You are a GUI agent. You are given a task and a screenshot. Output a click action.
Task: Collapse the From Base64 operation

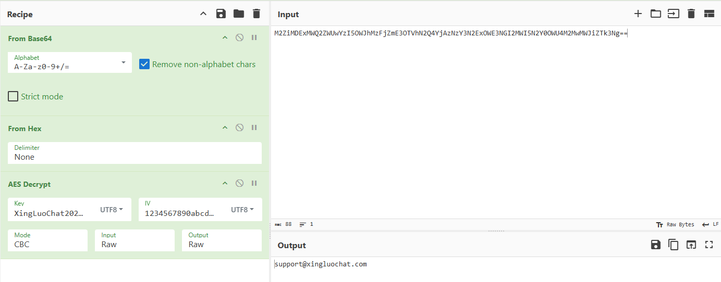pos(225,38)
